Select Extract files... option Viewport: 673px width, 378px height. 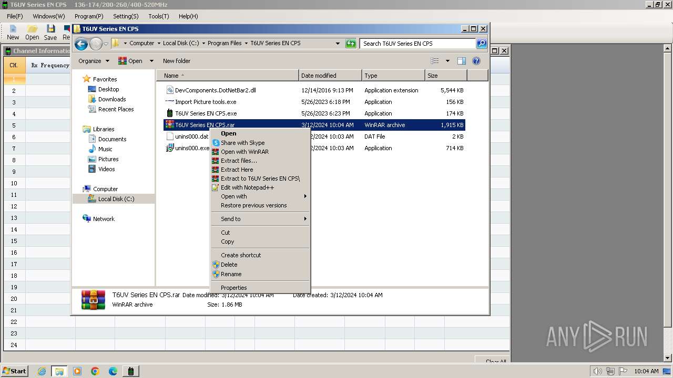click(260, 161)
